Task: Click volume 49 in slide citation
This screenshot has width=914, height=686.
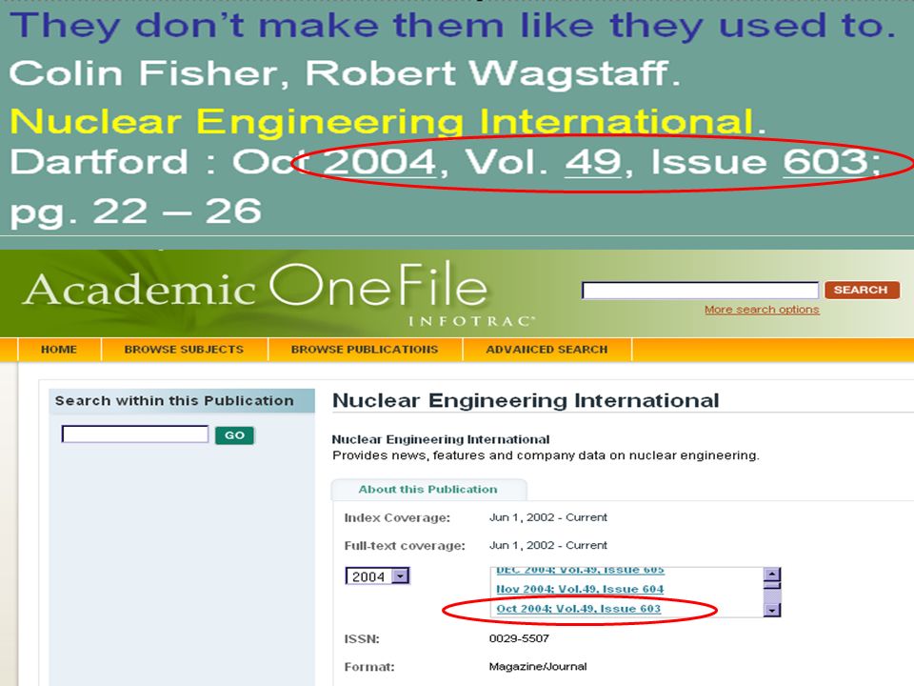Action: (x=593, y=162)
